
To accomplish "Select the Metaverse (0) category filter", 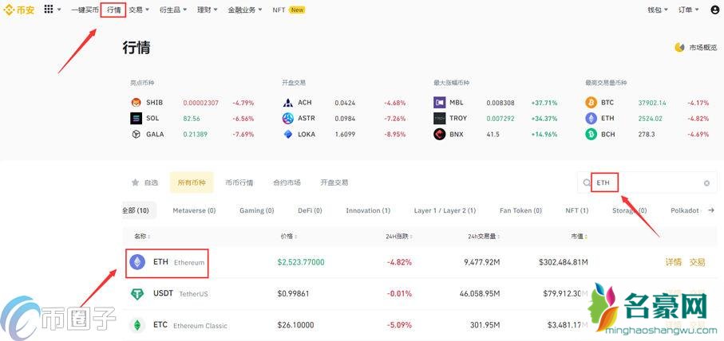I will click(194, 210).
